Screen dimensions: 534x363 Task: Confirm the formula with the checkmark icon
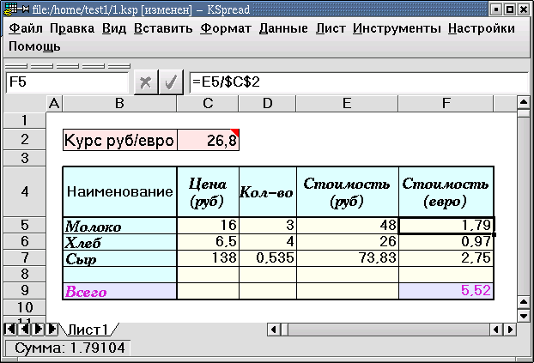(171, 82)
